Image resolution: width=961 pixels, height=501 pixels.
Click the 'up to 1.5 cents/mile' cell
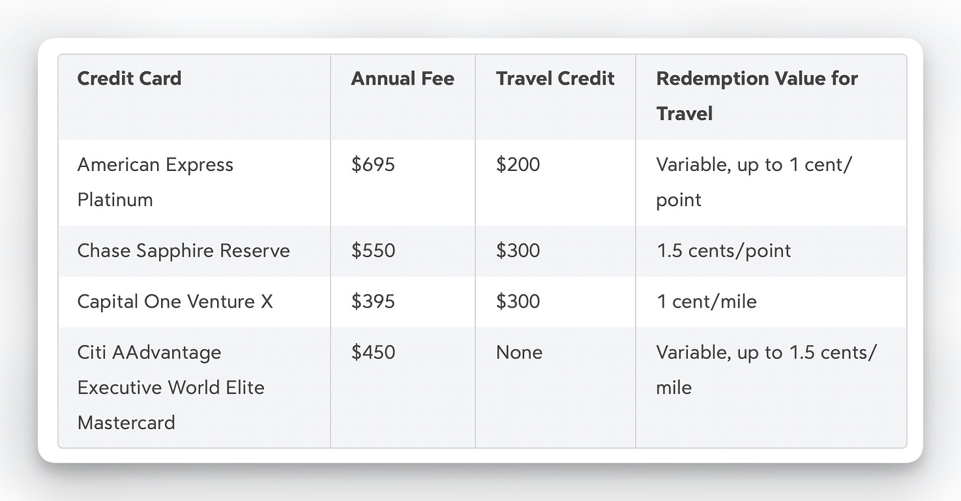point(766,370)
